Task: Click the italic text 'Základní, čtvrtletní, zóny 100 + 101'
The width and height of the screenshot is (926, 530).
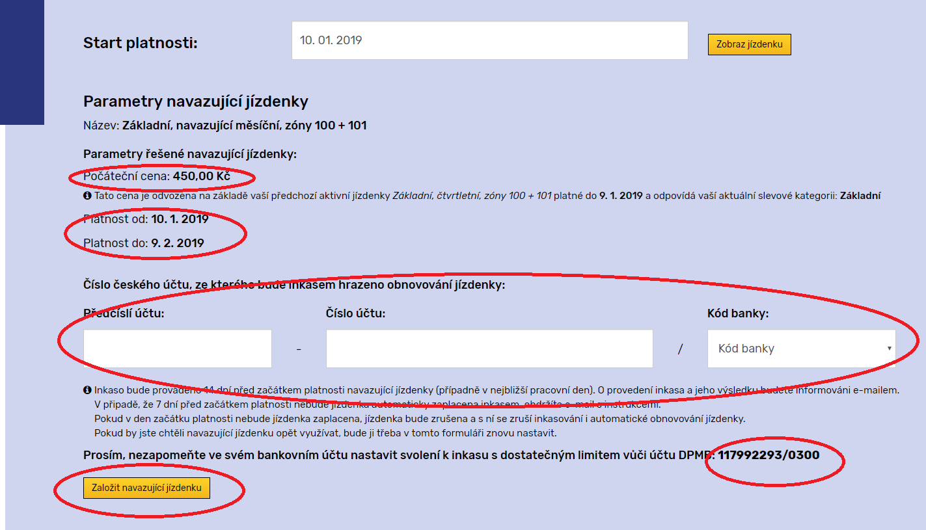Action: [x=472, y=196]
